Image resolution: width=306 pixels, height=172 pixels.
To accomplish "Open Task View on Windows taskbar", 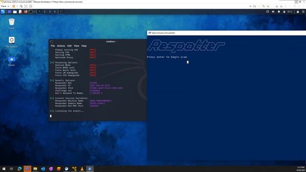I will pos(11,169).
